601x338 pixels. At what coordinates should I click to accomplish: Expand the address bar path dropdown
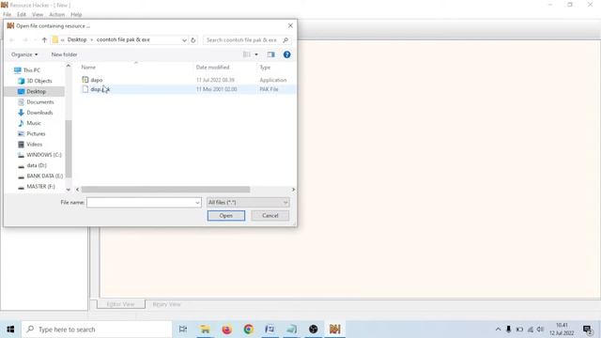(x=184, y=39)
